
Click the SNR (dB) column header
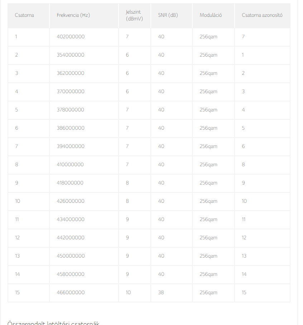pos(168,15)
